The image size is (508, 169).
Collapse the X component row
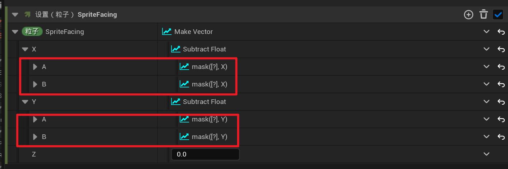pyautogui.click(x=25, y=49)
